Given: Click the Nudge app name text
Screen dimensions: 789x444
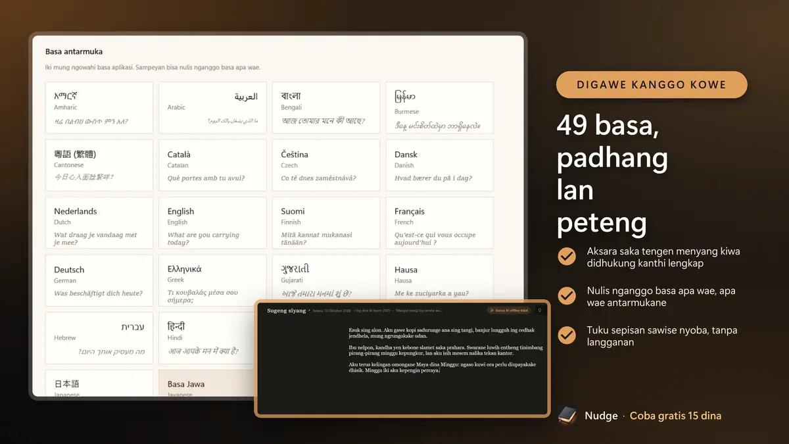Looking at the screenshot, I should click(602, 416).
